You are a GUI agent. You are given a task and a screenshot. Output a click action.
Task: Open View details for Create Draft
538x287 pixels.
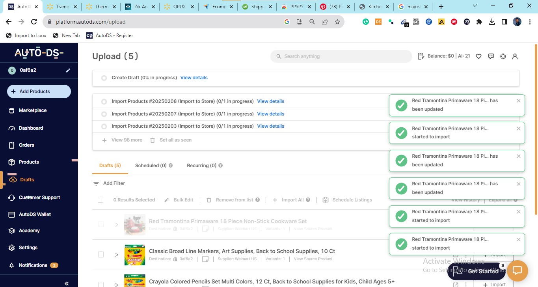194,78
